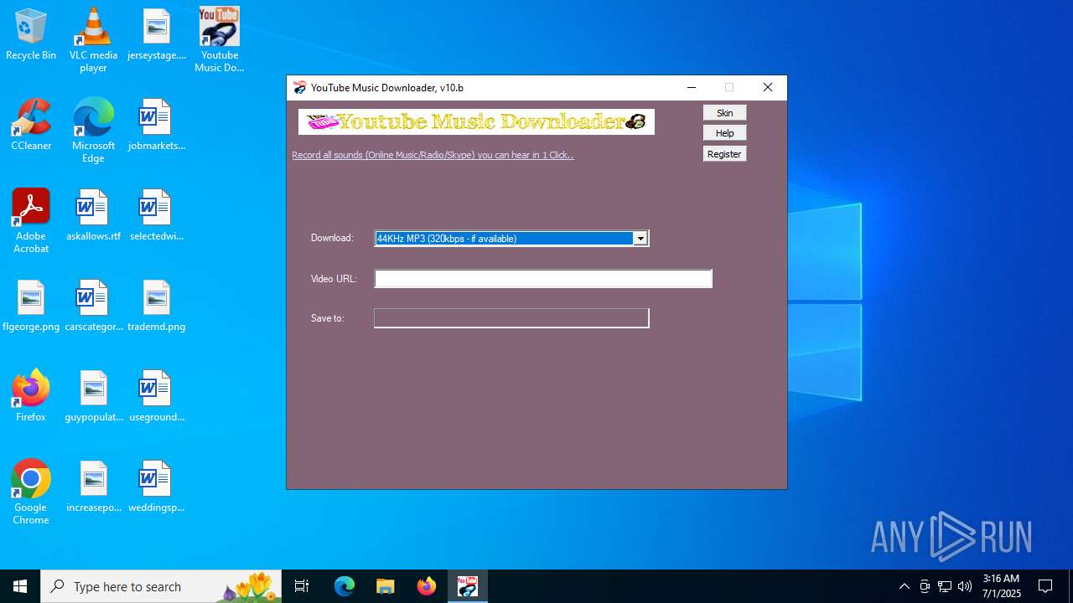
Task: Open File Explorer from the taskbar
Action: 386,586
